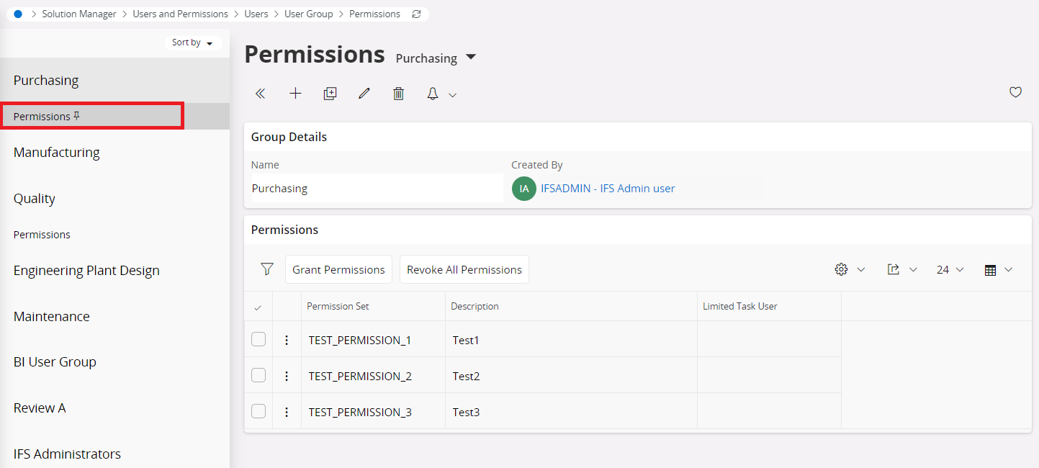
Task: Click the heart favorite icon
Action: click(1015, 92)
